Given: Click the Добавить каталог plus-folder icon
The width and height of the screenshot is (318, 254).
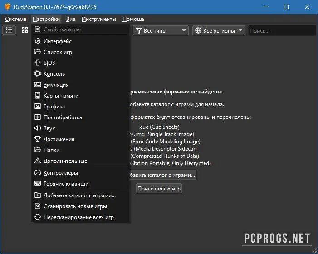Looking at the screenshot, I should (38, 195).
